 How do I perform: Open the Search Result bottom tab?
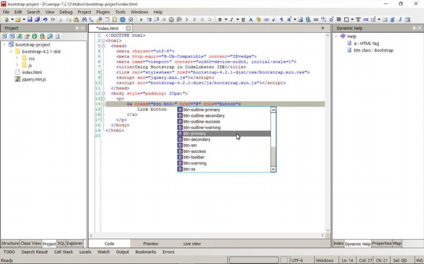pos(34,252)
